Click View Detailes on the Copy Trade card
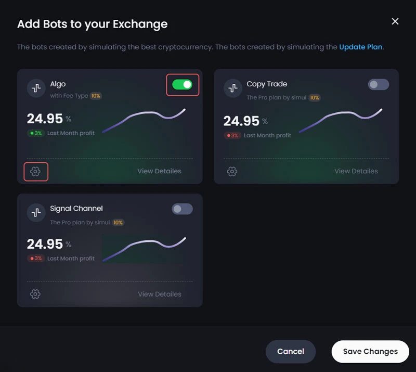The height and width of the screenshot is (372, 416). point(356,171)
